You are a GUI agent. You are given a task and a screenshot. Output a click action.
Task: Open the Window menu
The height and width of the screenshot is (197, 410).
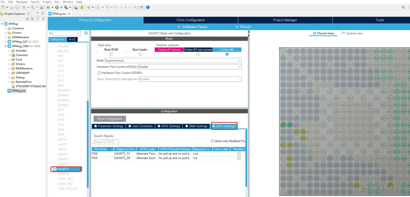[68, 2]
